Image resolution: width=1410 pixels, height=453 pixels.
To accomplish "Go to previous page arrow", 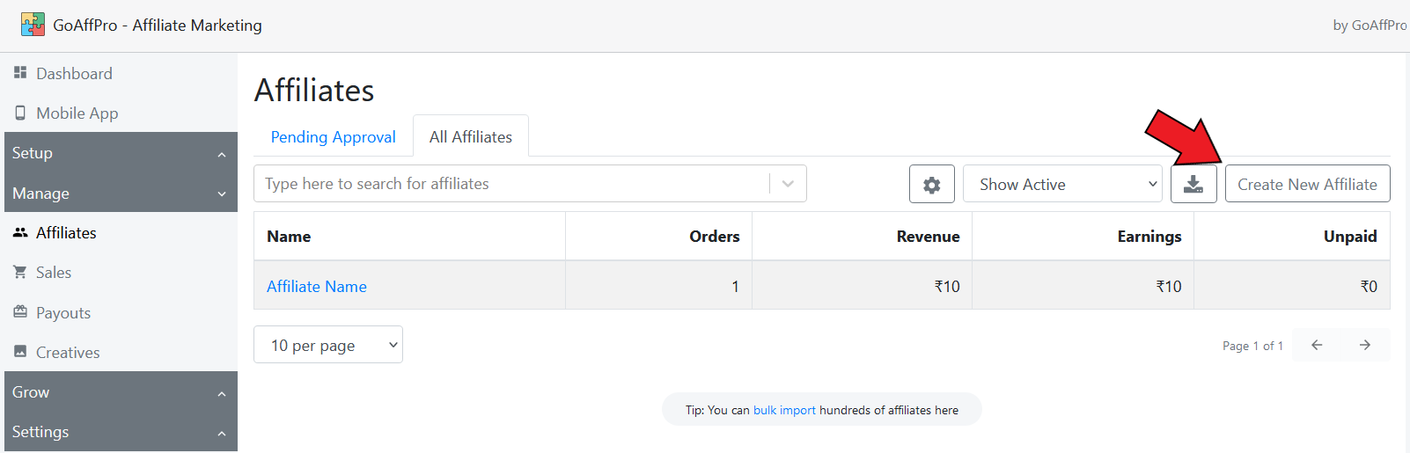I will click(x=1317, y=346).
